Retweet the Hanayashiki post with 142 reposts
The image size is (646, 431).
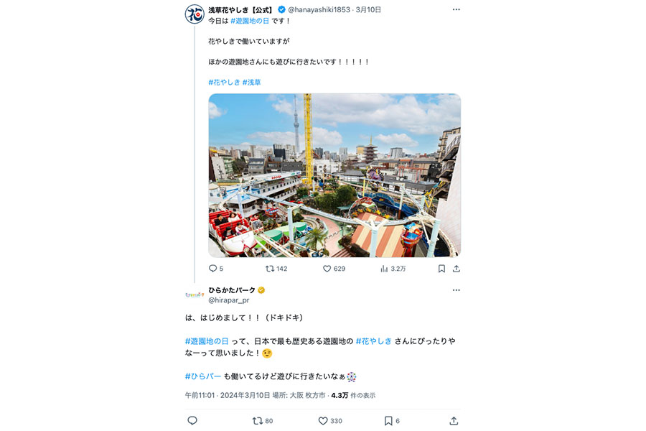click(270, 269)
